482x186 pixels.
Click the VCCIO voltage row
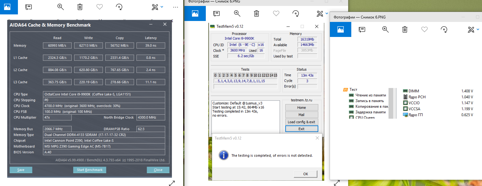click(438, 103)
